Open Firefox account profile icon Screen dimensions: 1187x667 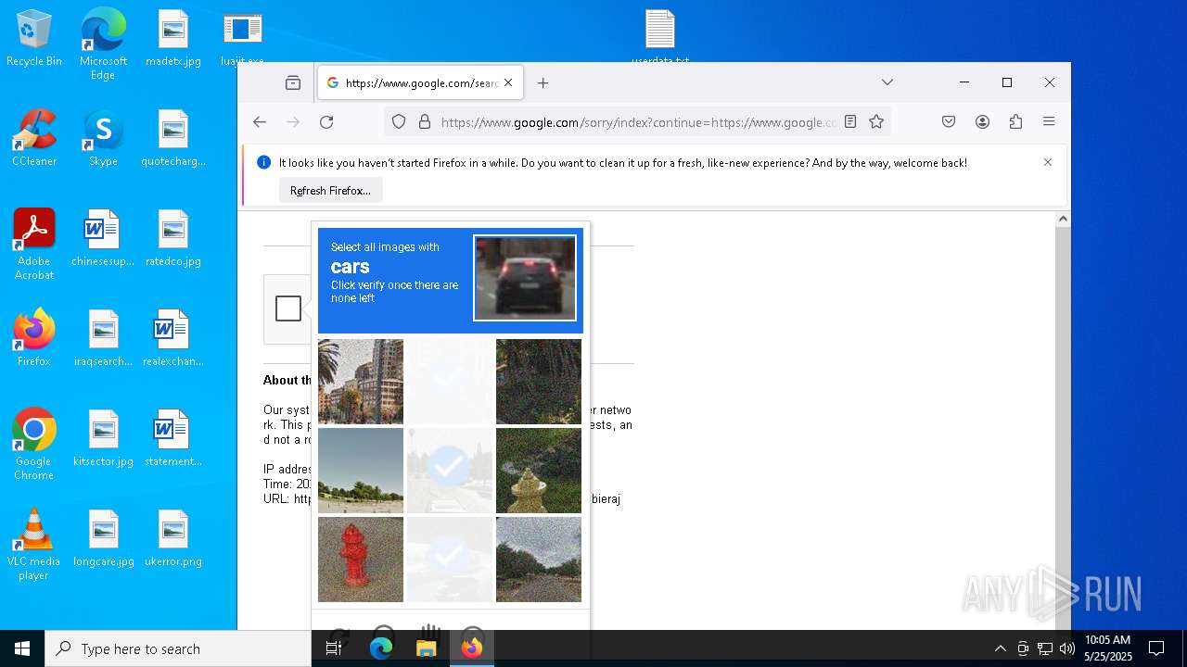click(982, 121)
